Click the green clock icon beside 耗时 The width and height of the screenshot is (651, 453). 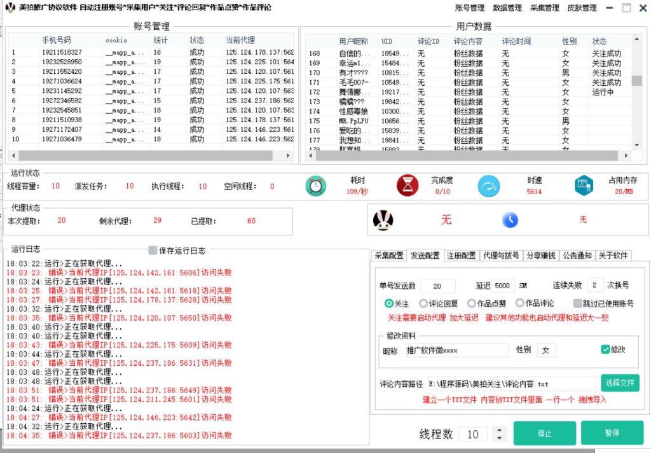click(316, 187)
